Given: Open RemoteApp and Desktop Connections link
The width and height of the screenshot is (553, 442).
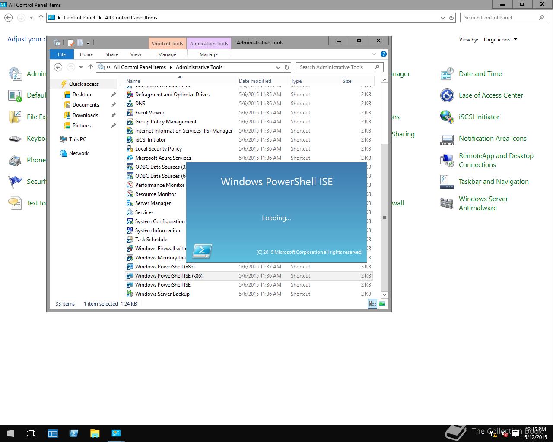Looking at the screenshot, I should tap(496, 160).
